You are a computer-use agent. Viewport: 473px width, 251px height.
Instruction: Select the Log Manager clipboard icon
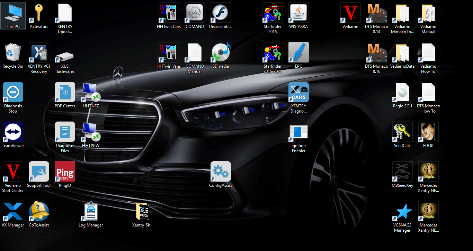pos(91,211)
